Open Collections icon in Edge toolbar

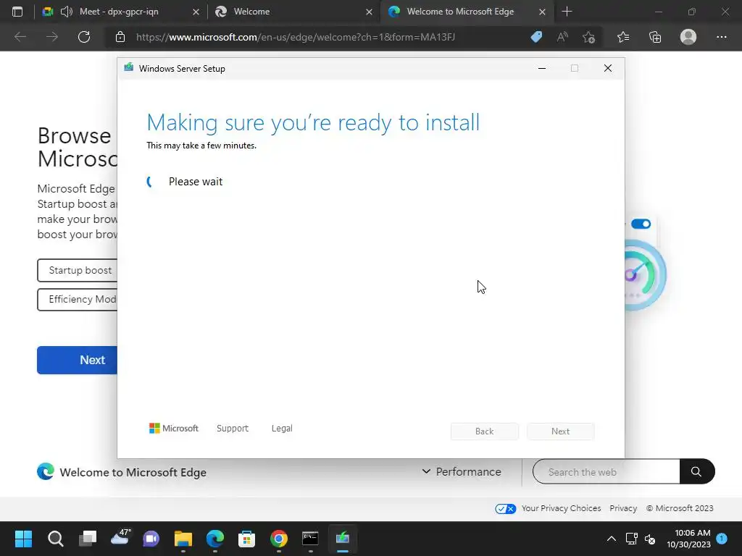click(655, 37)
